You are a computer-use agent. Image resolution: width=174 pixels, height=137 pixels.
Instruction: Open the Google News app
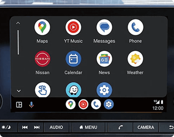pos(104,59)
